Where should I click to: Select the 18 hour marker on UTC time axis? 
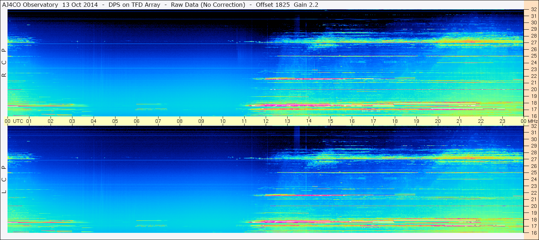click(395, 121)
